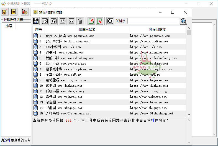Select the 爪机书屋 www.zhuaji.org row
Image resolution: width=218 pixels, height=146 pixels.
[x=65, y=91]
